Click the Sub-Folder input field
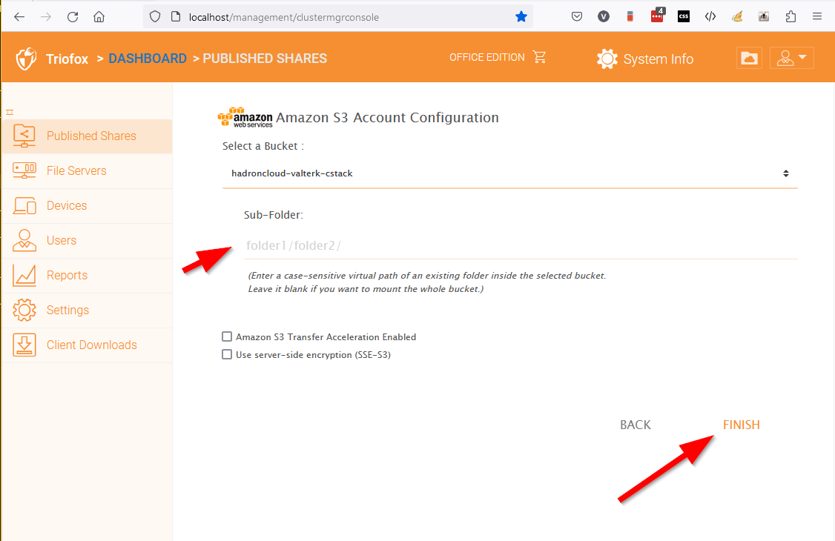The width and height of the screenshot is (835, 541). pyautogui.click(x=521, y=245)
